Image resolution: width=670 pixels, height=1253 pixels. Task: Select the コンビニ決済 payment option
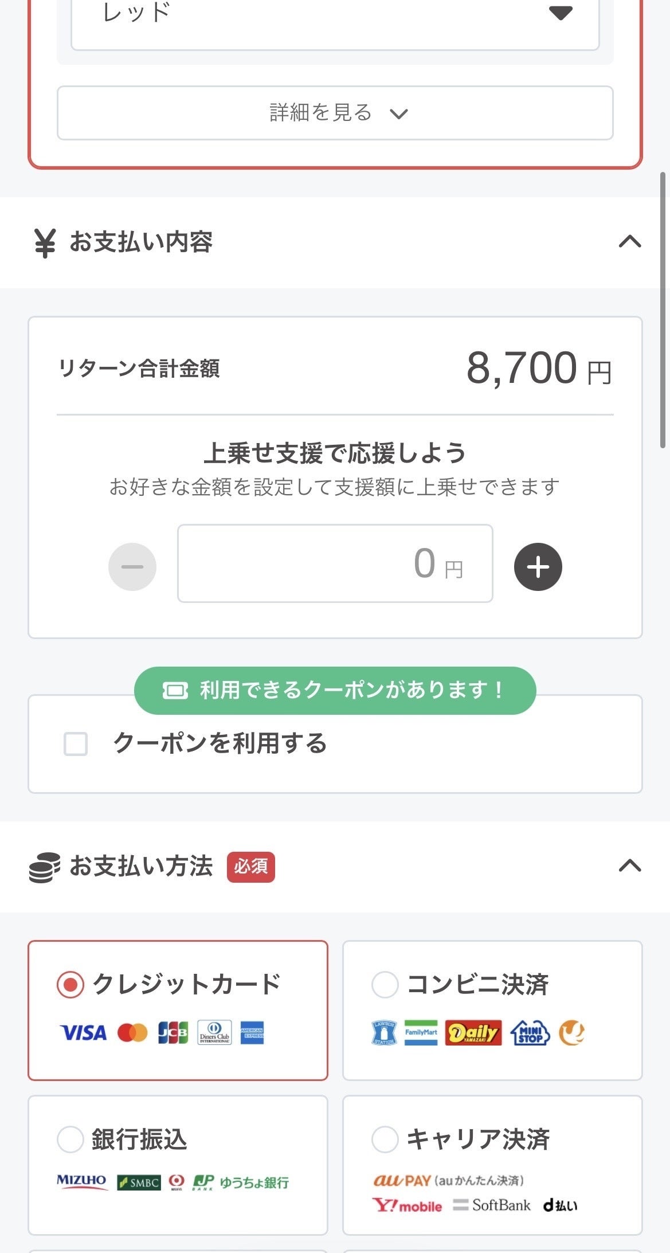(385, 985)
